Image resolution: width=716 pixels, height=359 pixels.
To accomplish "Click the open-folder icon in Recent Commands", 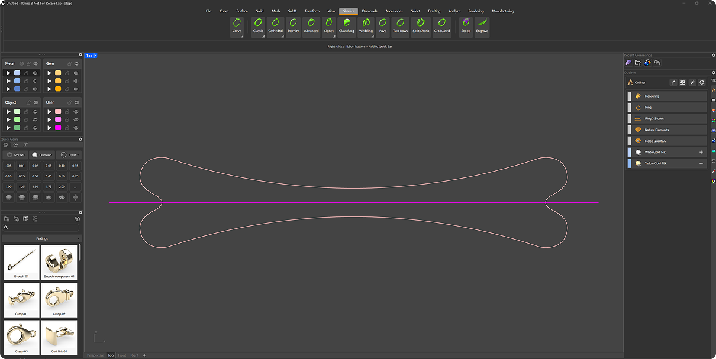I will pyautogui.click(x=638, y=63).
